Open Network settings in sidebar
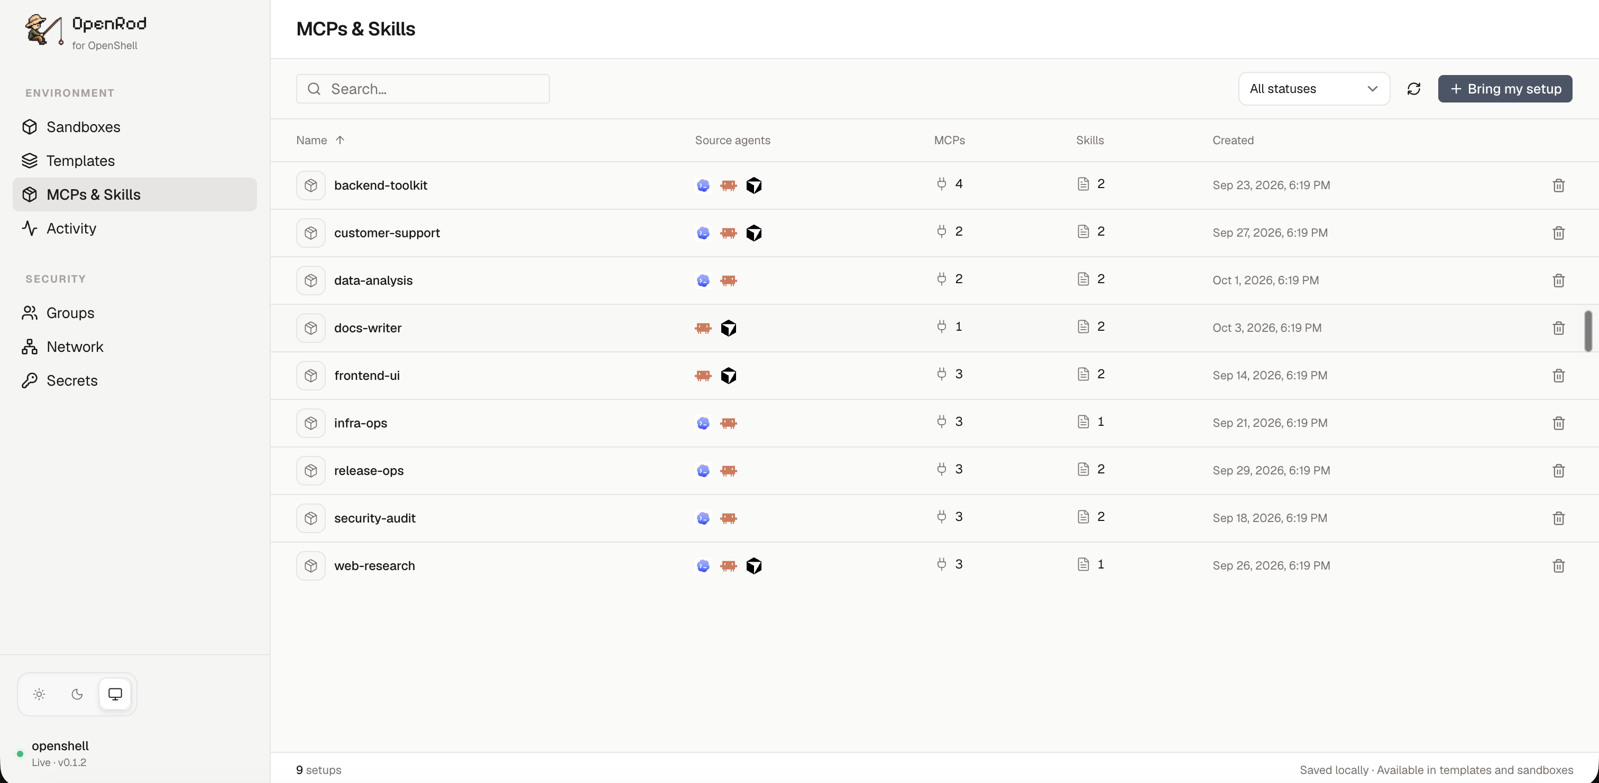This screenshot has height=783, width=1599. [x=135, y=347]
